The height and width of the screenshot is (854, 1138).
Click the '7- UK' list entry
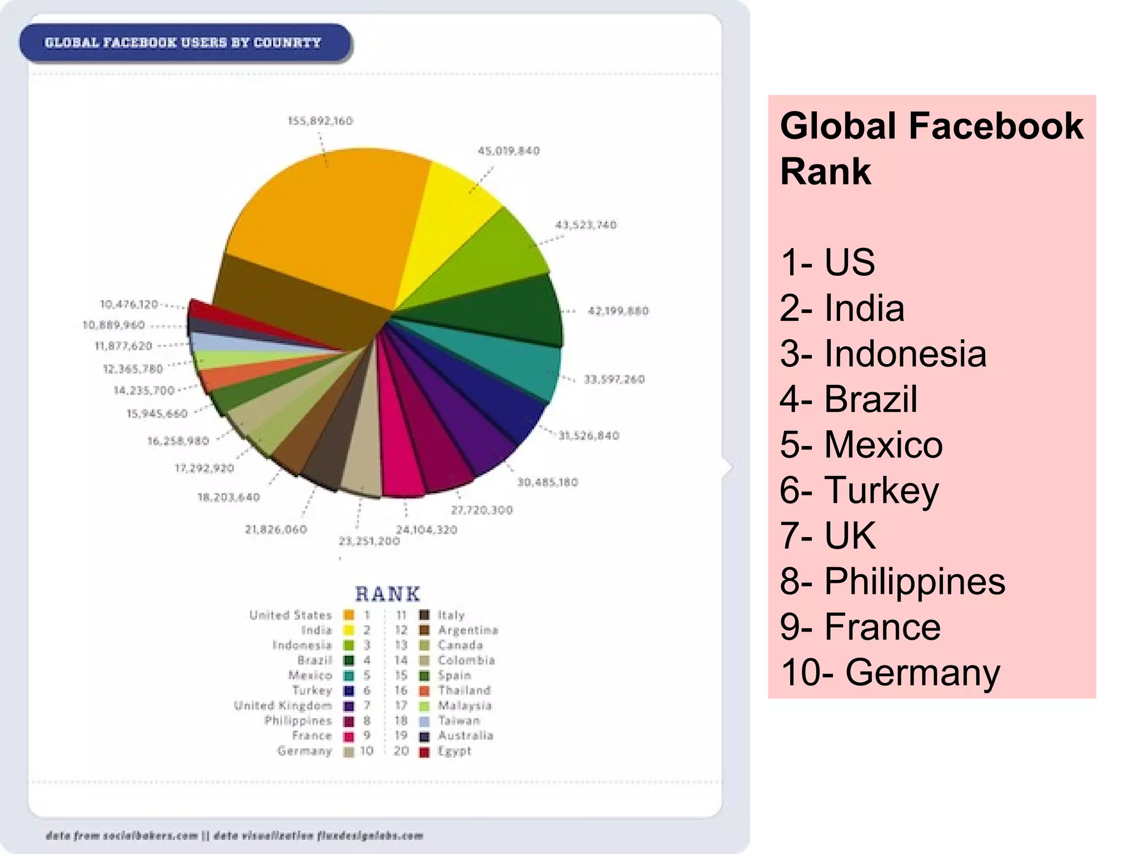(828, 535)
